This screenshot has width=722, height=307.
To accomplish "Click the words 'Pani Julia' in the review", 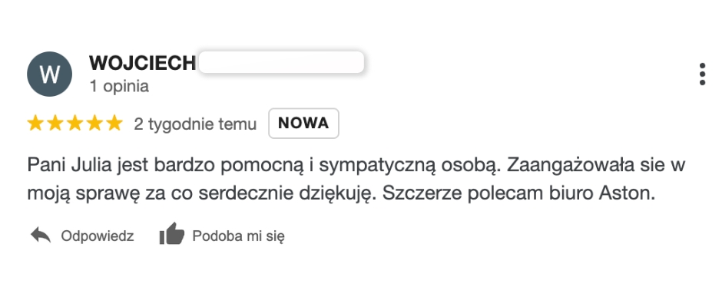I will (70, 166).
